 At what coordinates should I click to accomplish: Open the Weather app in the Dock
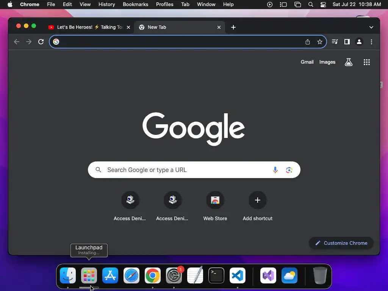[x=289, y=275]
